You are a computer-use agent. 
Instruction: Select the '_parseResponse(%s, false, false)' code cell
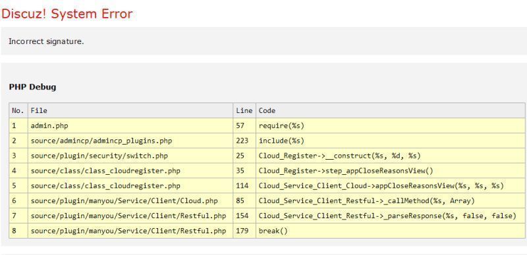pyautogui.click(x=391, y=216)
